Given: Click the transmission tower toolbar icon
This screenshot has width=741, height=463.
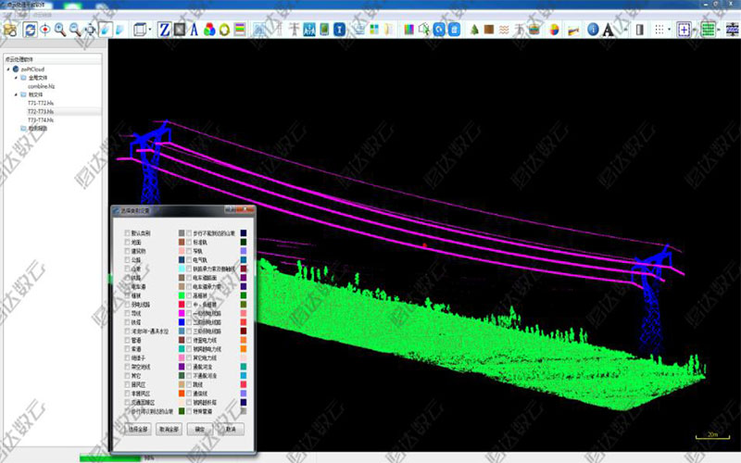Looking at the screenshot, I should pos(295,29).
